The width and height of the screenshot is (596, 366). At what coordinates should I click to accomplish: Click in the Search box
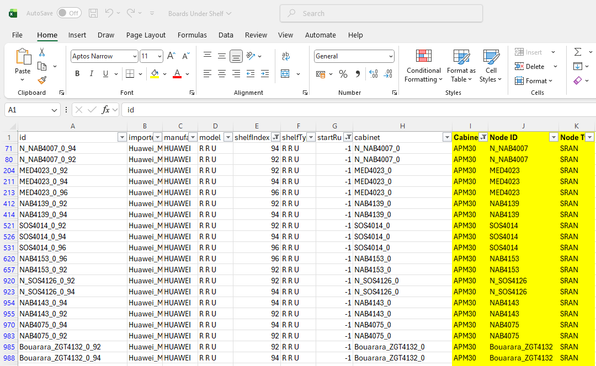tap(381, 13)
